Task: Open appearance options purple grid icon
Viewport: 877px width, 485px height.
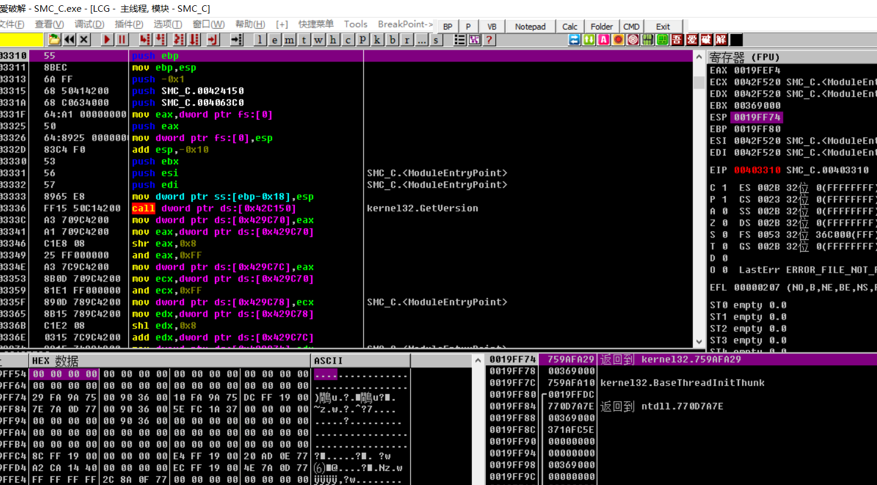Action: [475, 40]
